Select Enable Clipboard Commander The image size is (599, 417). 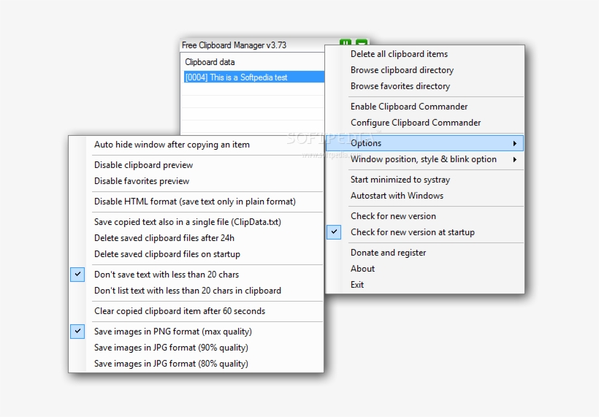(x=424, y=107)
